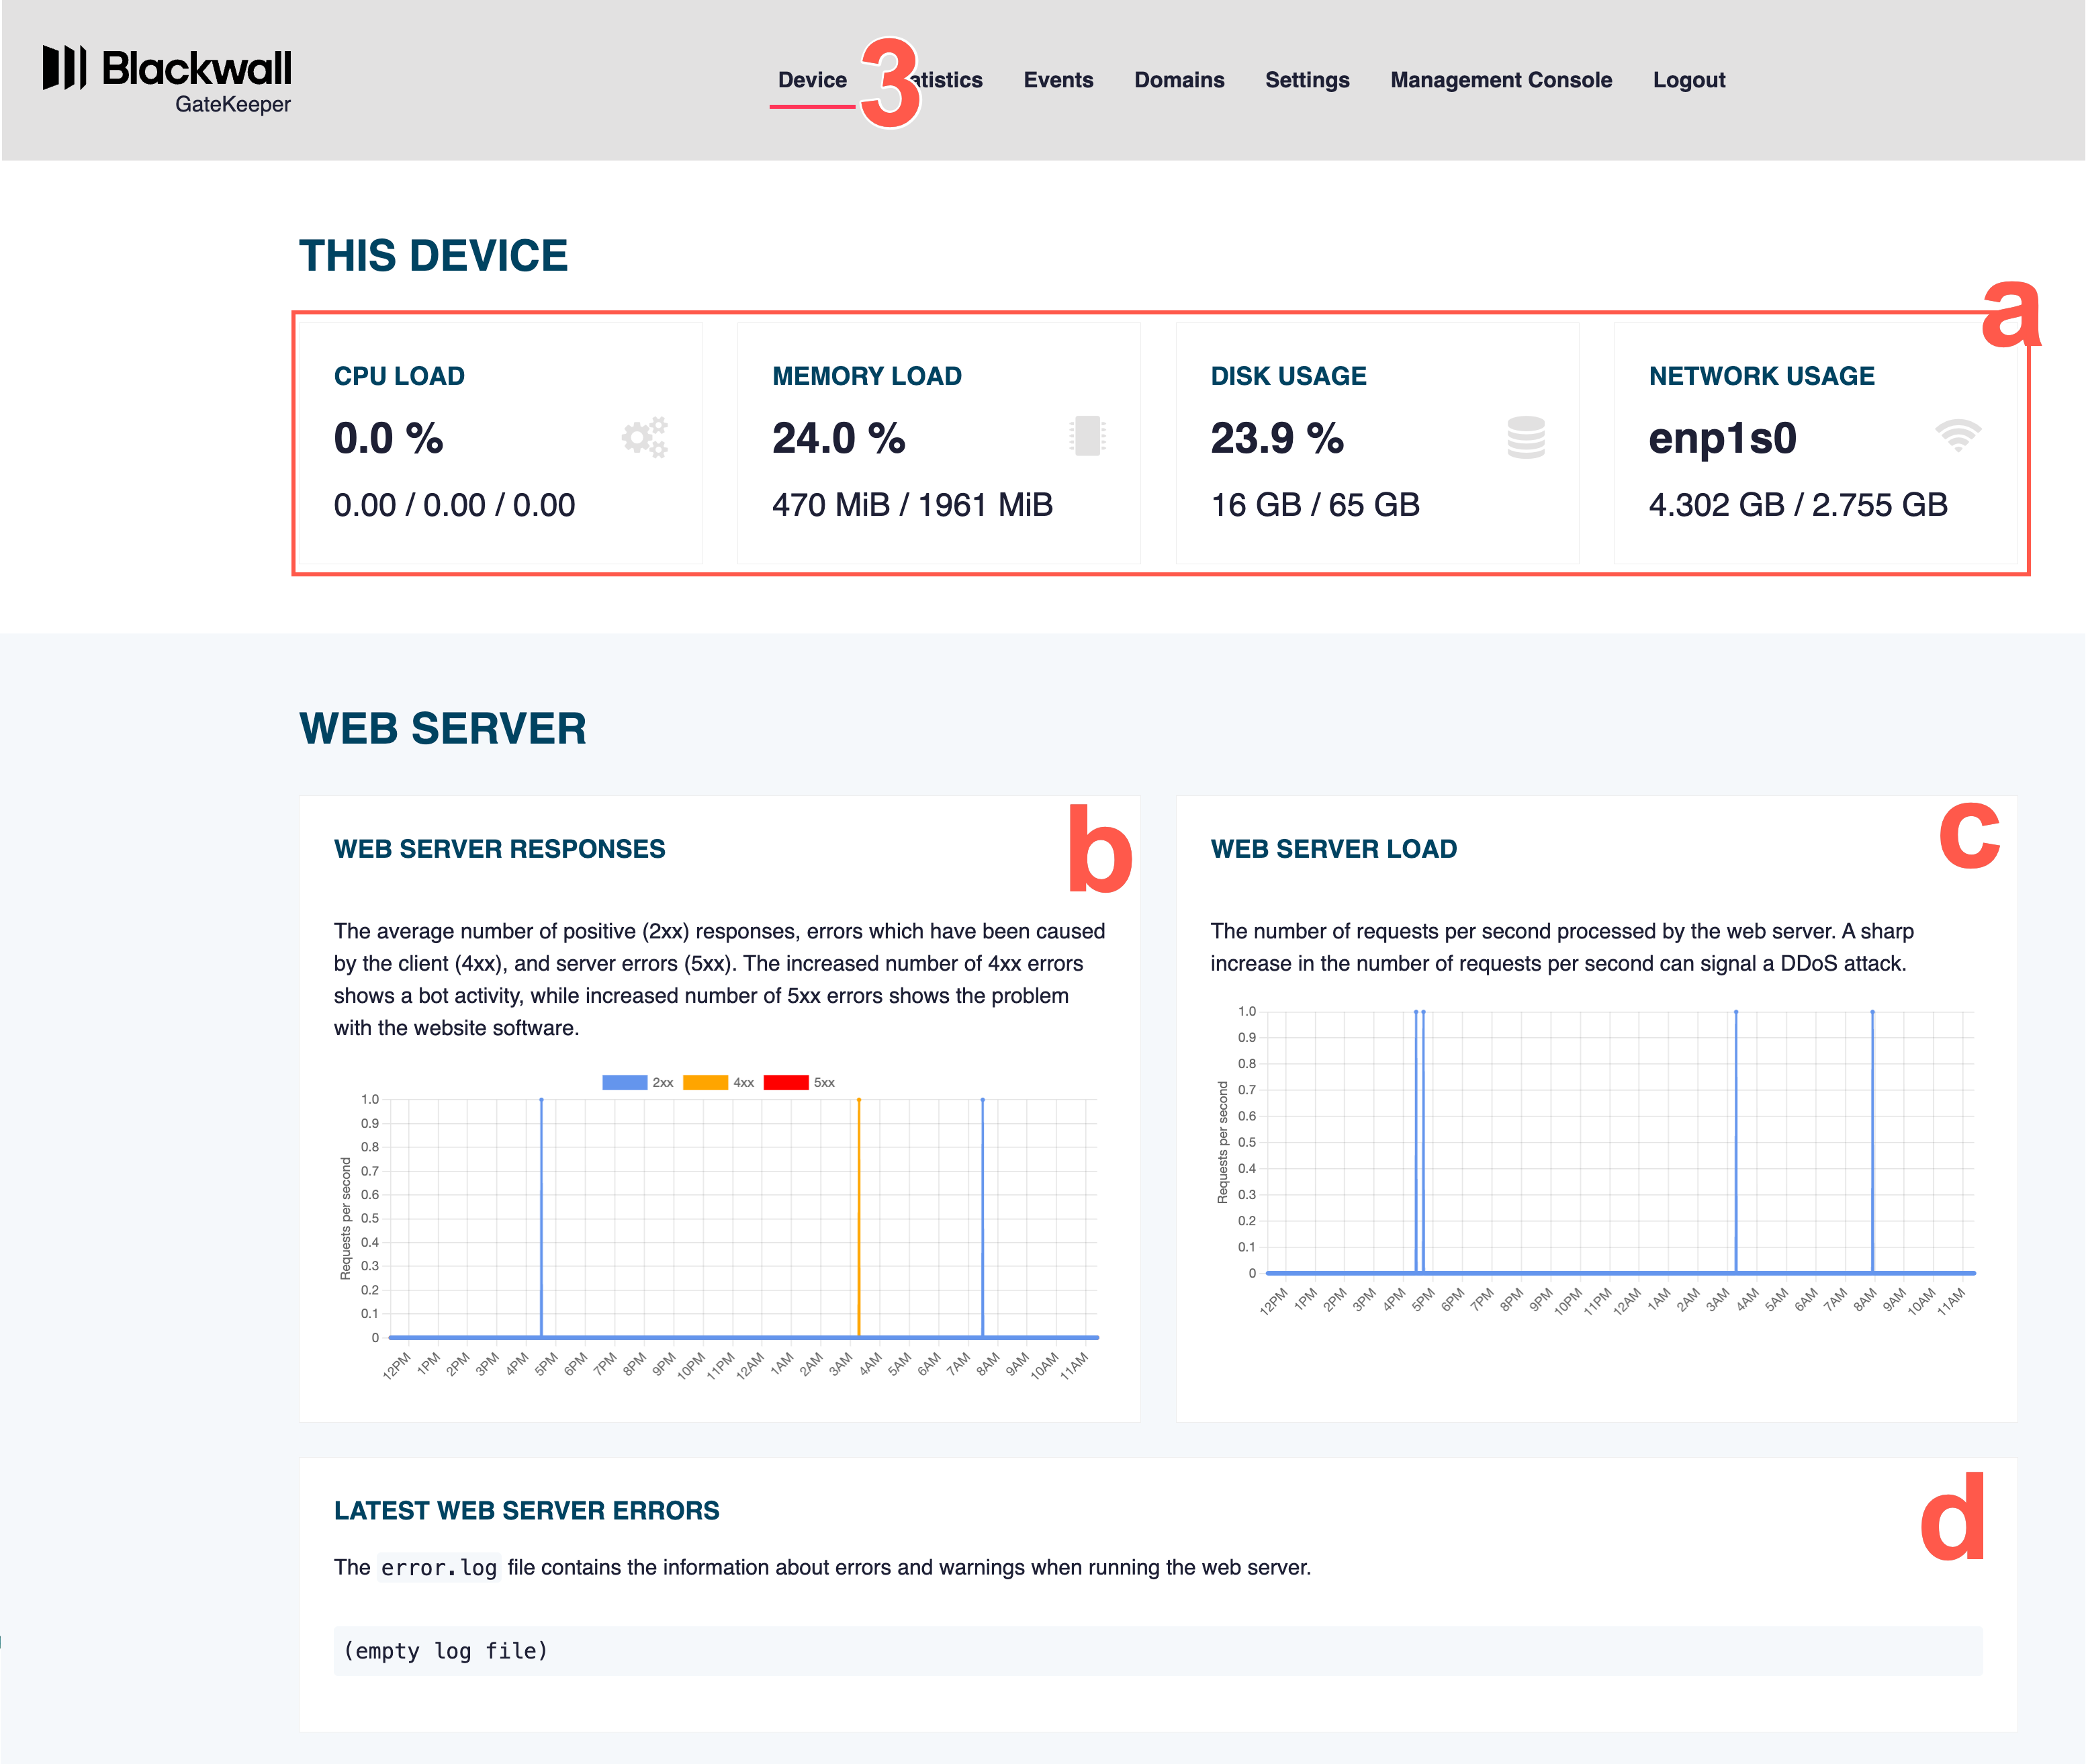This screenshot has height=1764, width=2086.
Task: Click the memory value 24.0 %
Action: (839, 438)
